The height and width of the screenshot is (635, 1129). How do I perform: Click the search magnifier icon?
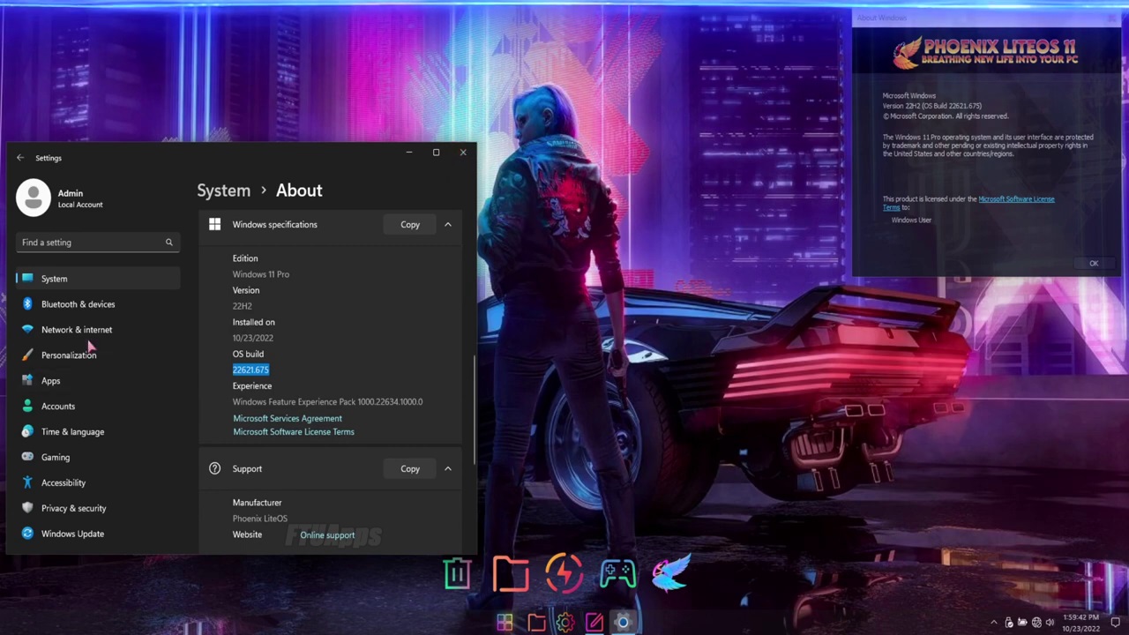(169, 243)
